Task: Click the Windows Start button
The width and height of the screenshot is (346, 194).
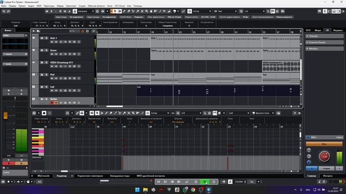Action: click(137, 190)
